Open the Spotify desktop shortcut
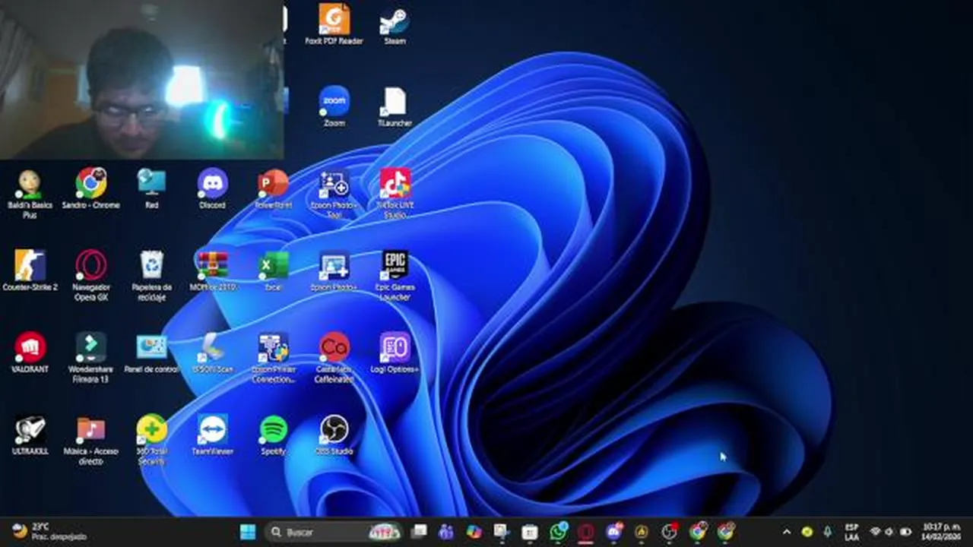The width and height of the screenshot is (973, 547). (x=273, y=435)
